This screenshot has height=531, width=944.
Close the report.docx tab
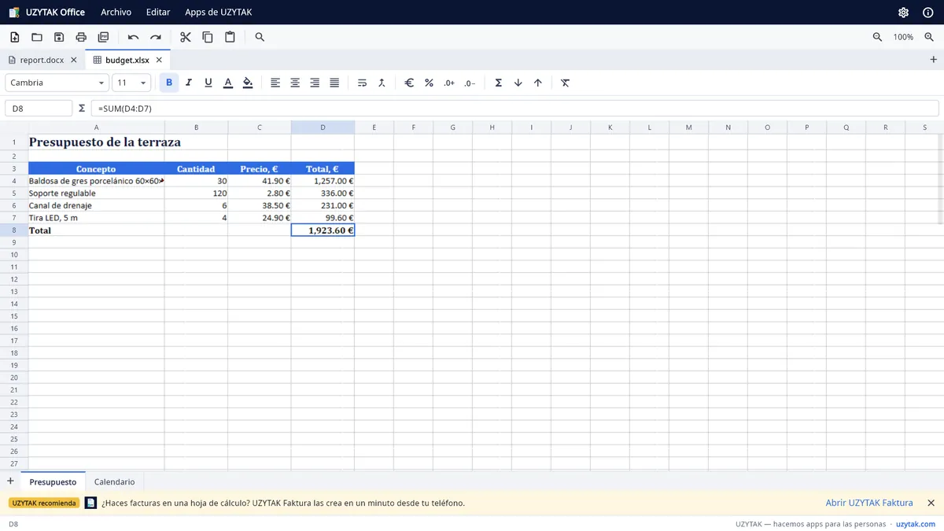(x=74, y=60)
